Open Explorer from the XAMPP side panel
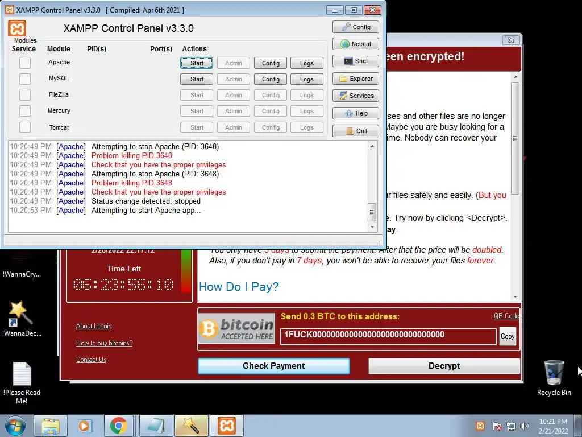 (x=356, y=79)
